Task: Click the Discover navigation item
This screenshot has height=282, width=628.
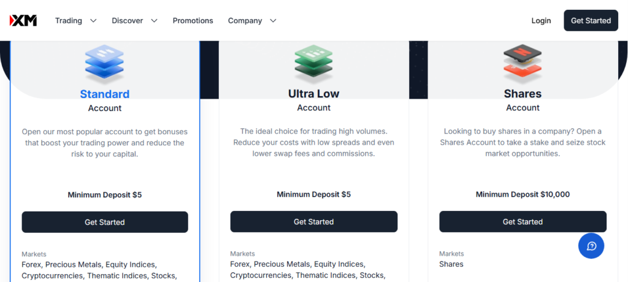Action: [128, 21]
